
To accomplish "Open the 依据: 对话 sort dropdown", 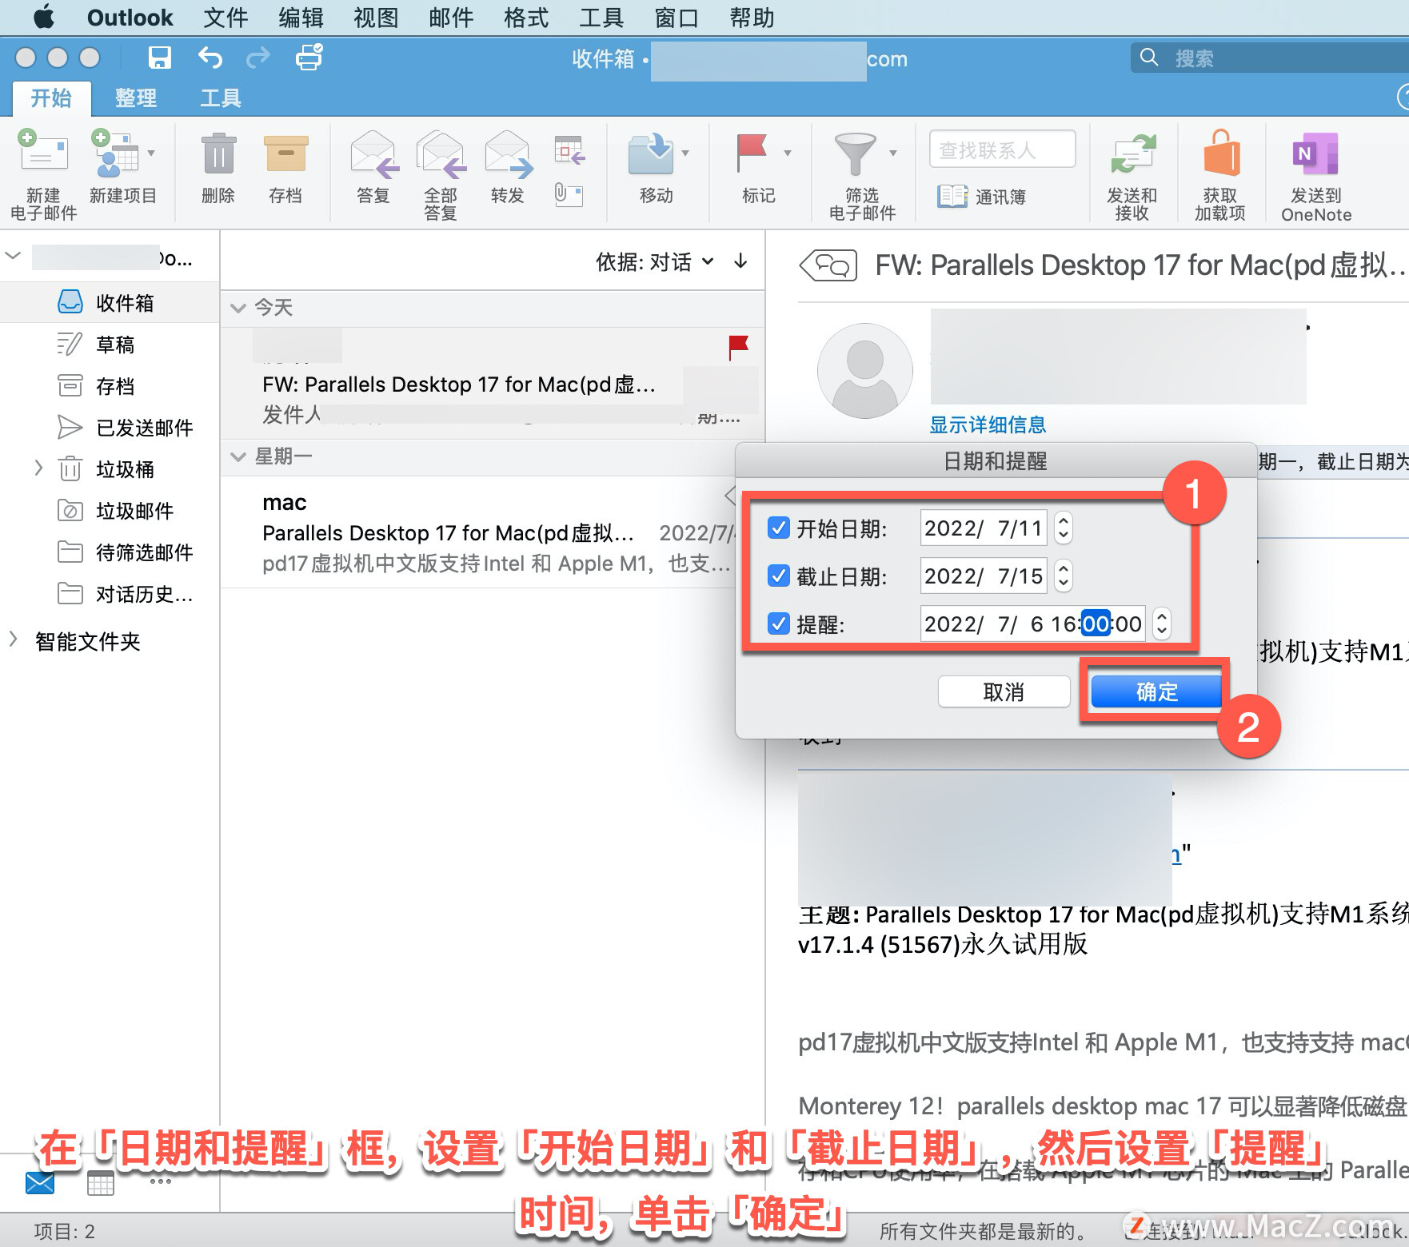I will 654,262.
